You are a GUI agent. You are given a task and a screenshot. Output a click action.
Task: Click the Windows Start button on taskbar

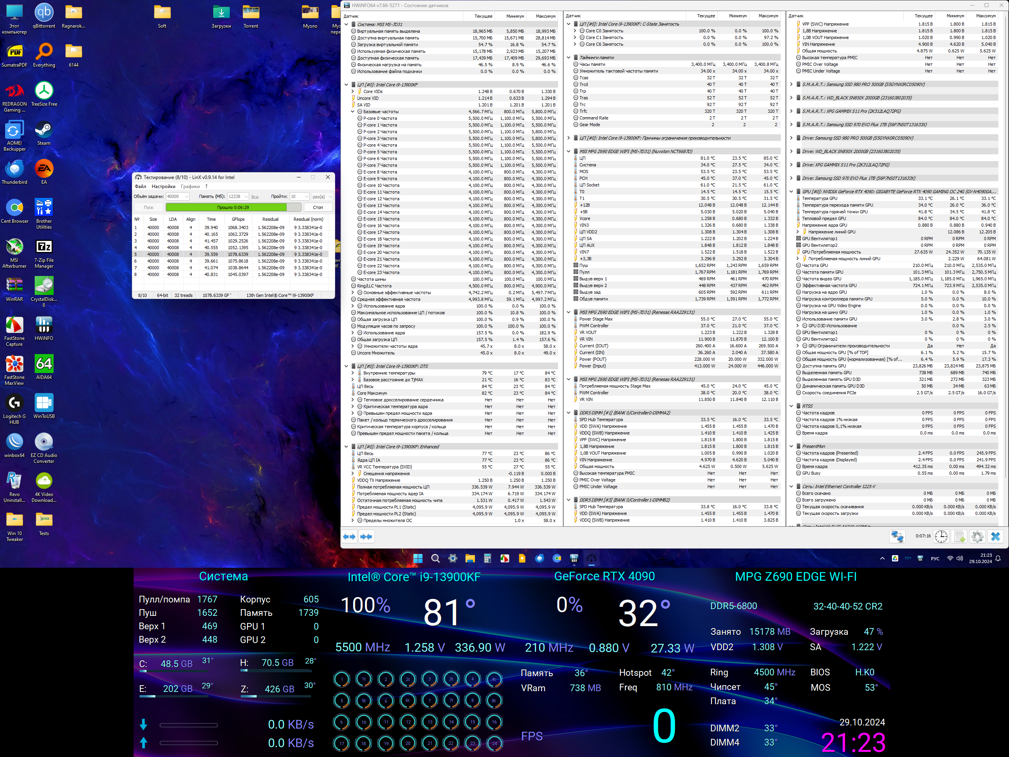pos(417,559)
